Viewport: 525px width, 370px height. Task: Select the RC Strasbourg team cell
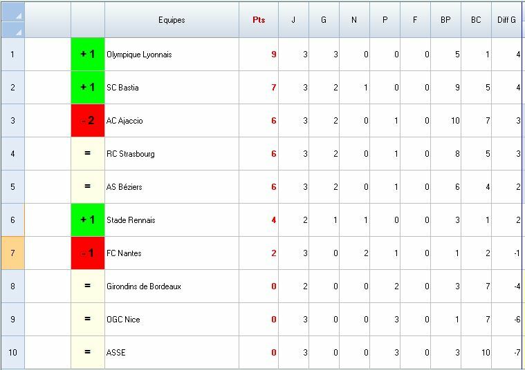coord(172,154)
